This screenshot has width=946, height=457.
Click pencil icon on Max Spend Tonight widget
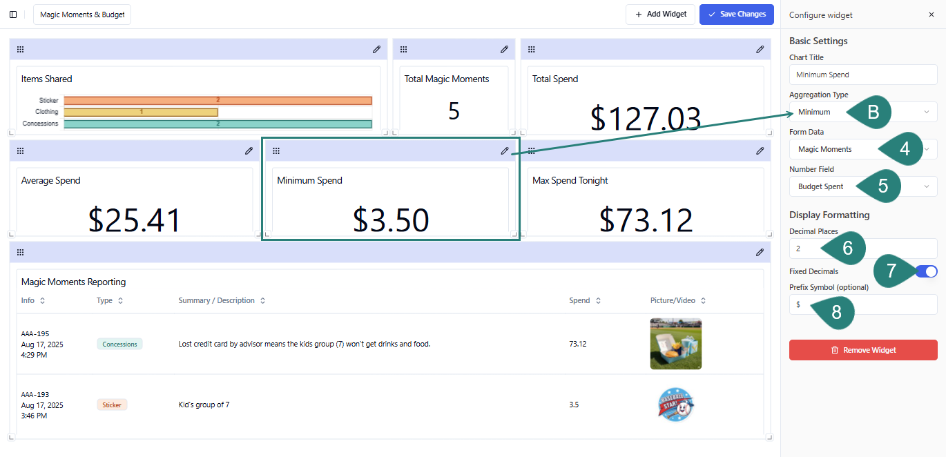(x=760, y=150)
